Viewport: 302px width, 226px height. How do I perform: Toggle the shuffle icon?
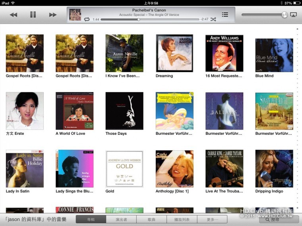point(213,19)
